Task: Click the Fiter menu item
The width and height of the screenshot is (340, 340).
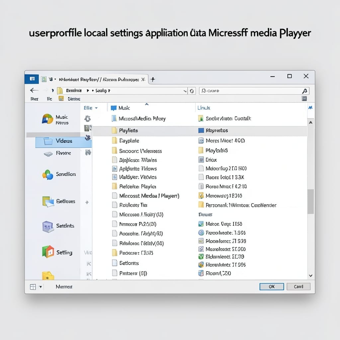Action: [x=34, y=99]
